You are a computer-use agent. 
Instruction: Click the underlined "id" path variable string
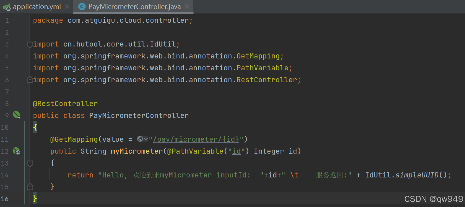236,151
